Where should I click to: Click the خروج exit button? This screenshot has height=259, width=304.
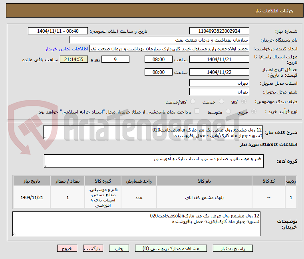67,248
